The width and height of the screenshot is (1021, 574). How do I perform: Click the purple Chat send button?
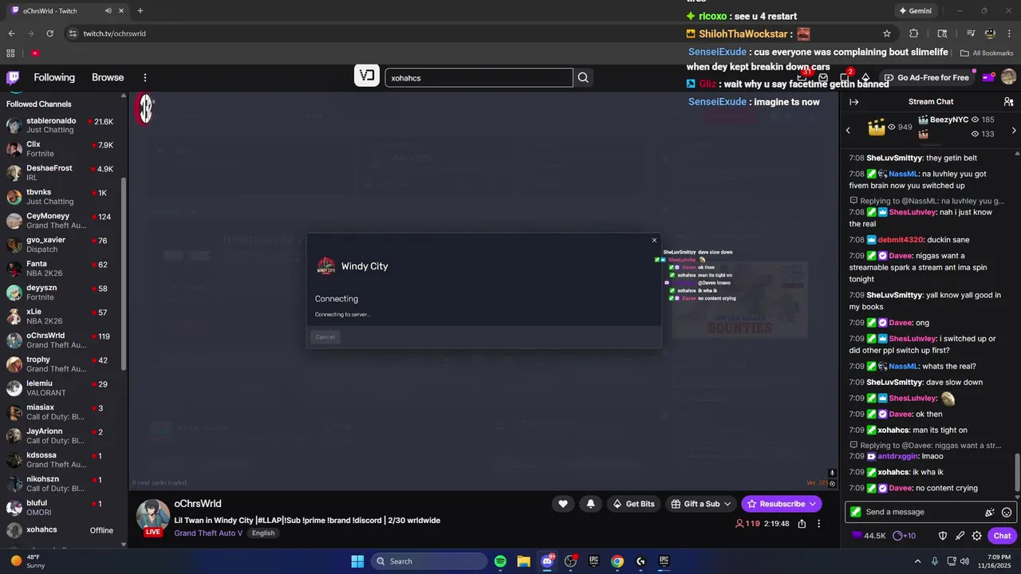(x=1002, y=536)
